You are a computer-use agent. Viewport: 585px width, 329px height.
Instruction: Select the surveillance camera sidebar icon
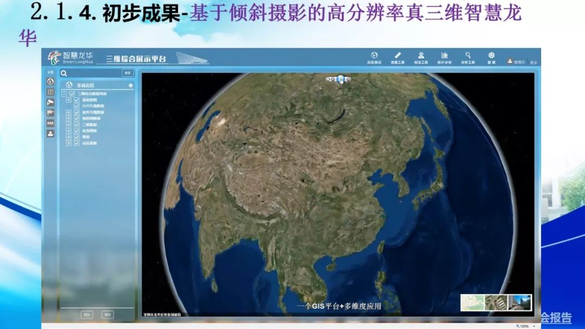pyautogui.click(x=50, y=102)
